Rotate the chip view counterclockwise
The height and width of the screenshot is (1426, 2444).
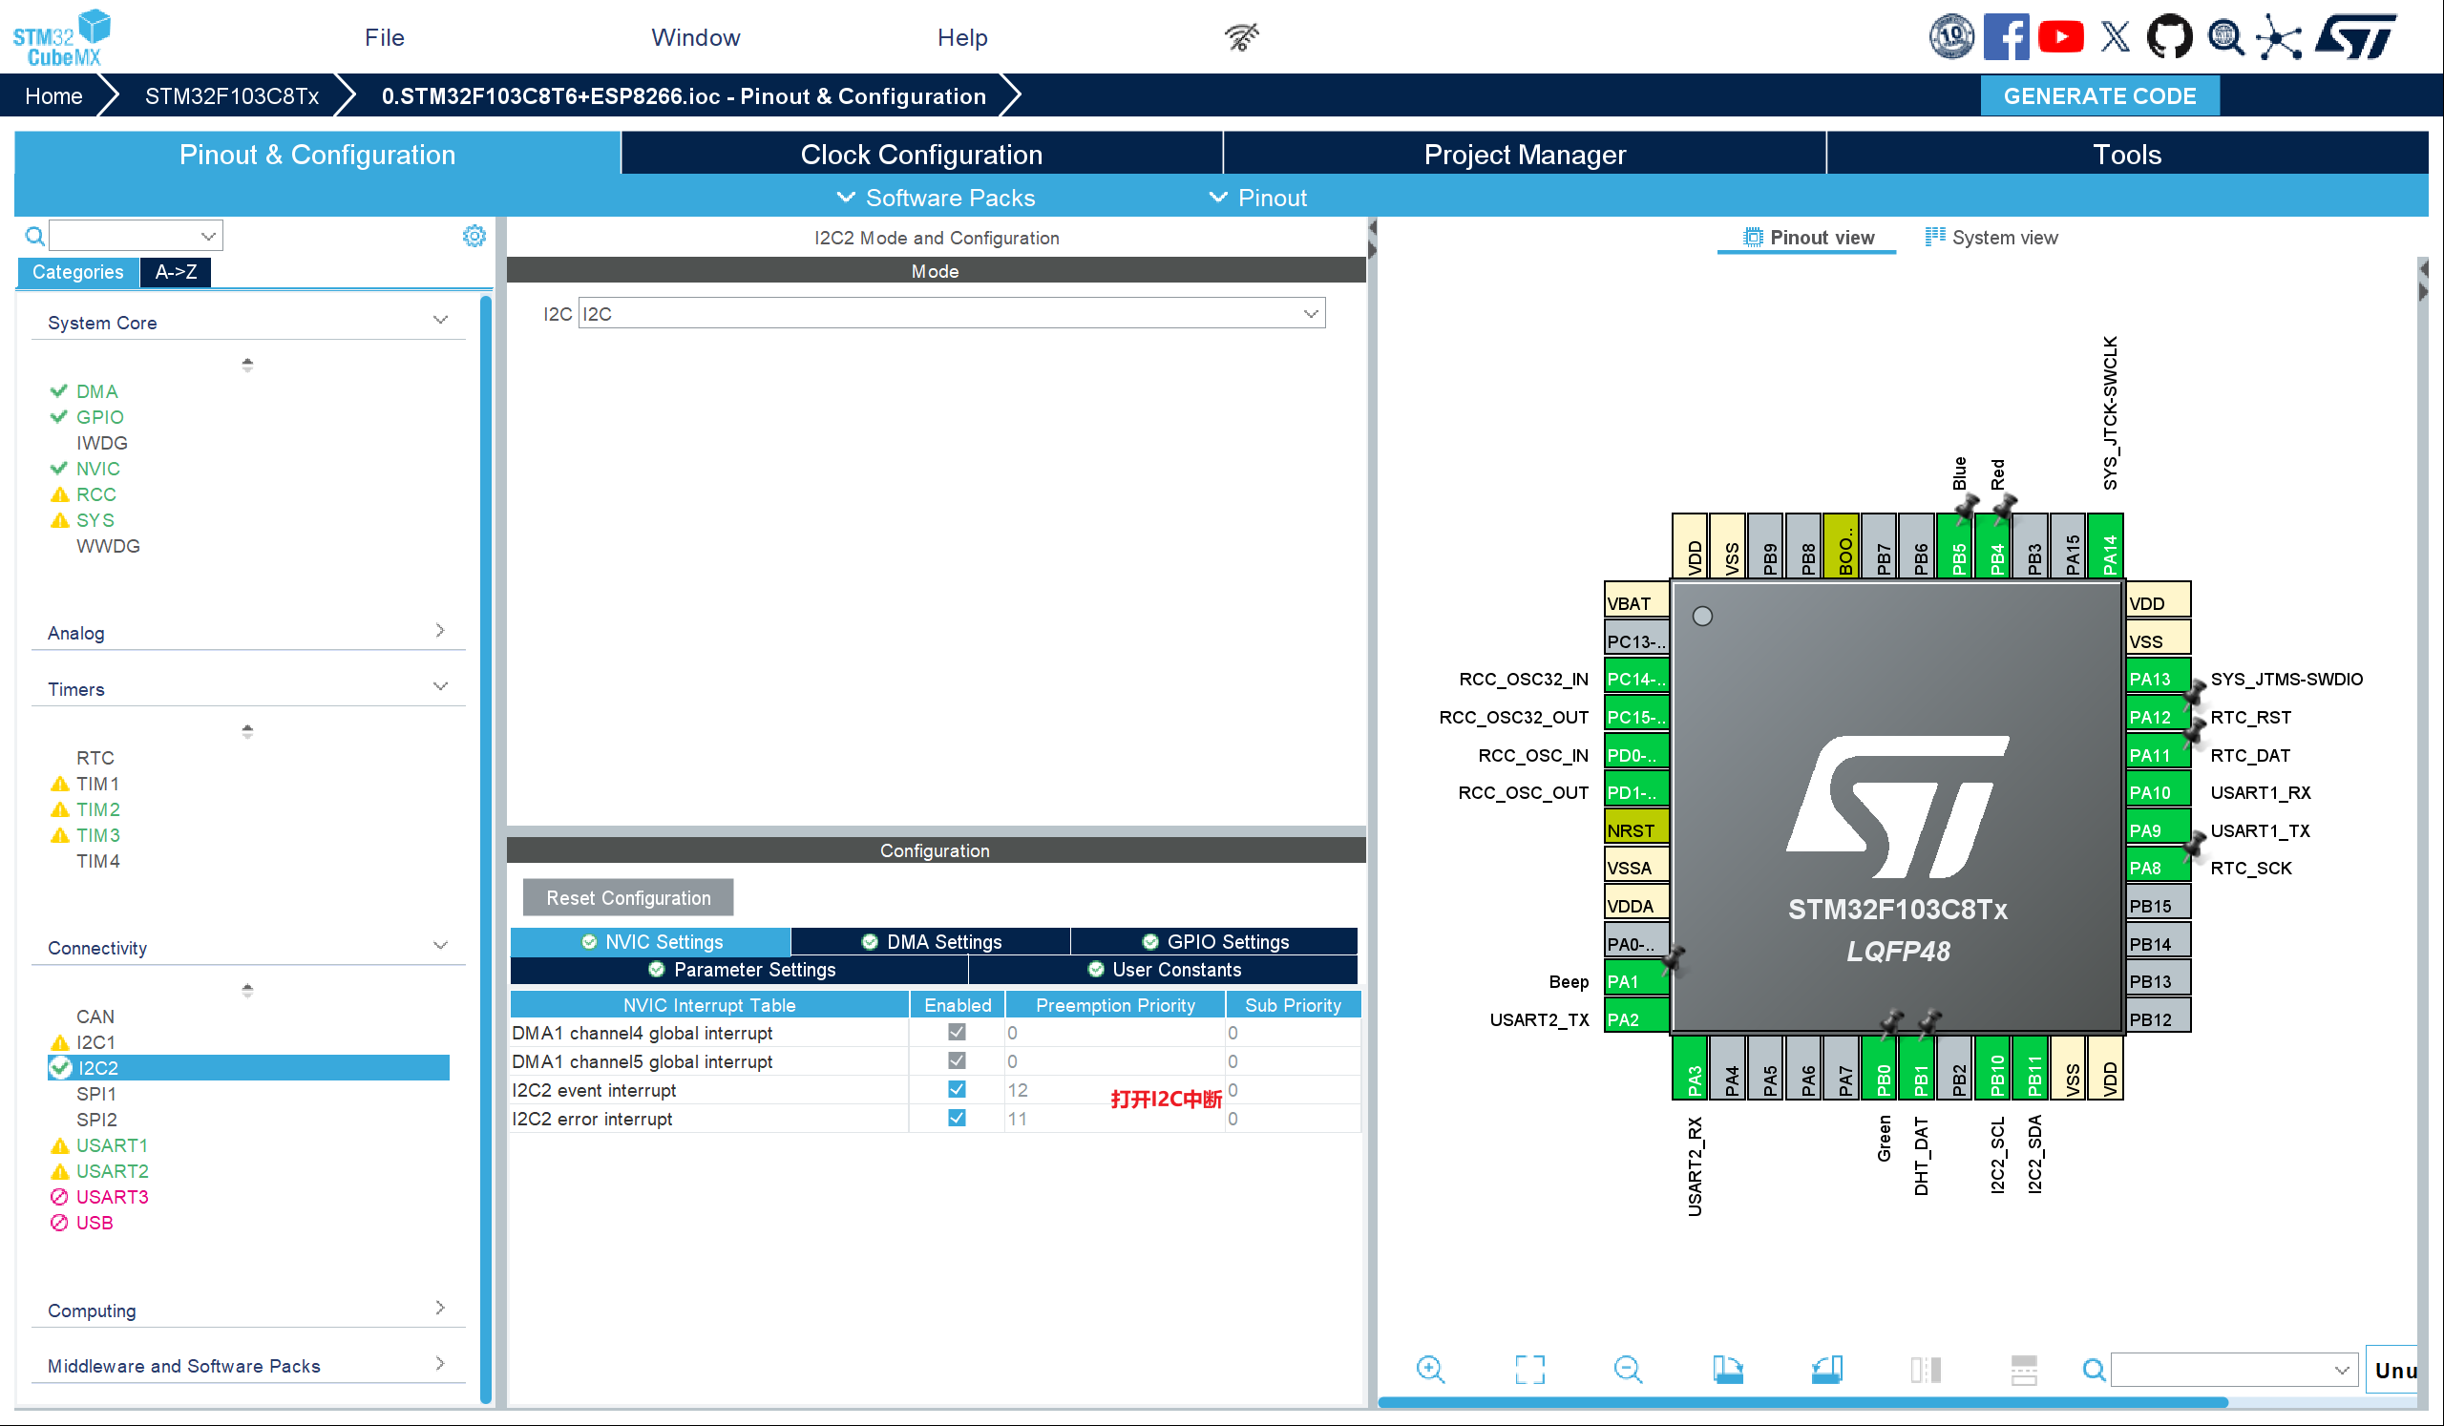click(x=1827, y=1369)
